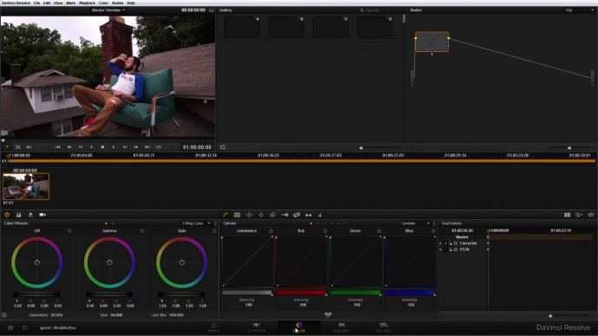The image size is (598, 336).
Task: Open the Mark menu
Action: (70, 3)
